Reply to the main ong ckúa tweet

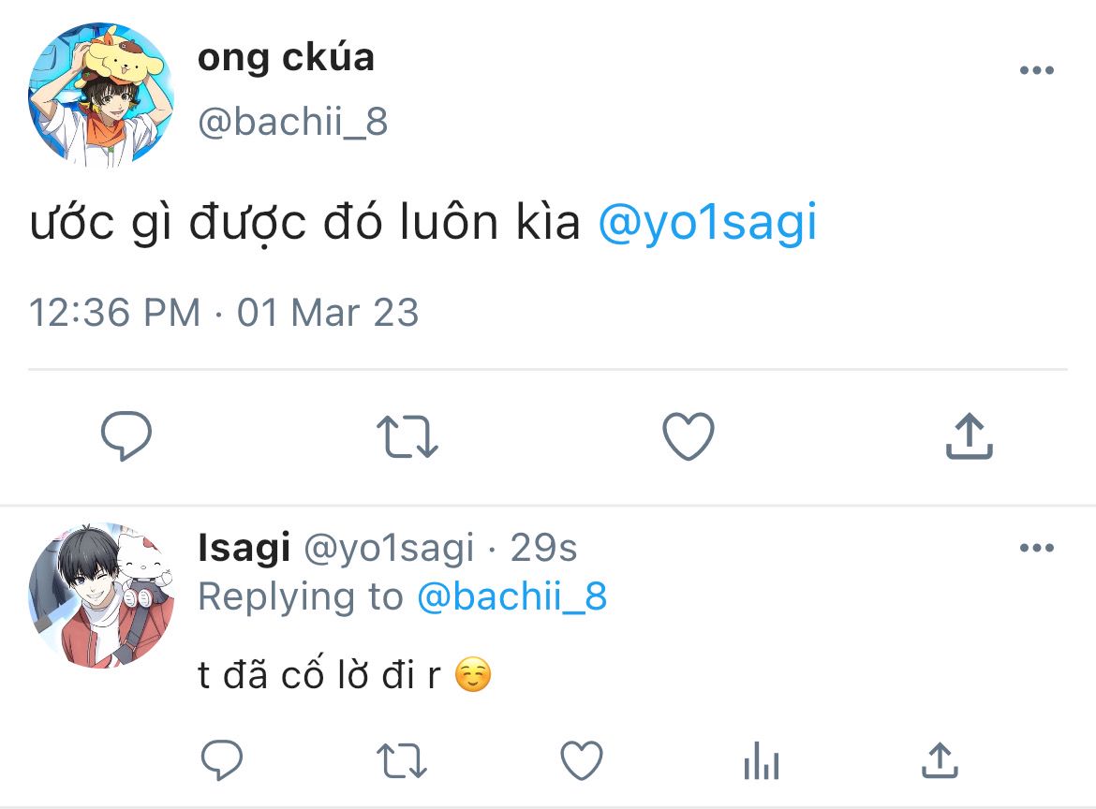tap(126, 437)
